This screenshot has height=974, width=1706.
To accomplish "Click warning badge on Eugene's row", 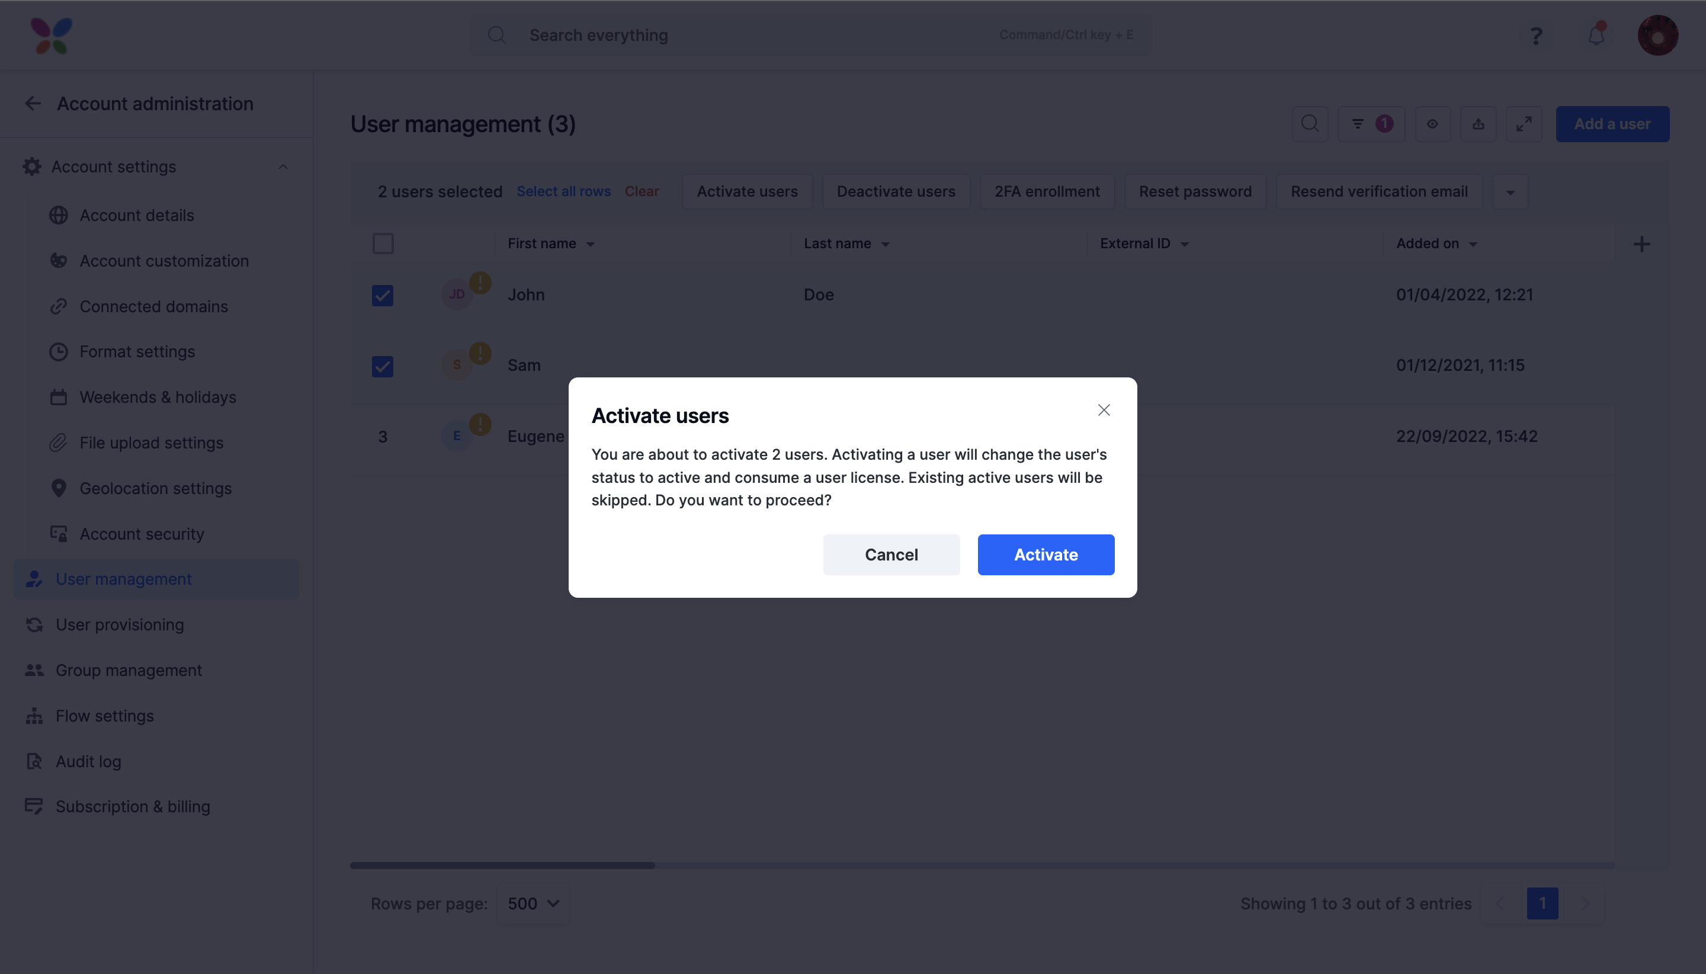I will [x=480, y=424].
